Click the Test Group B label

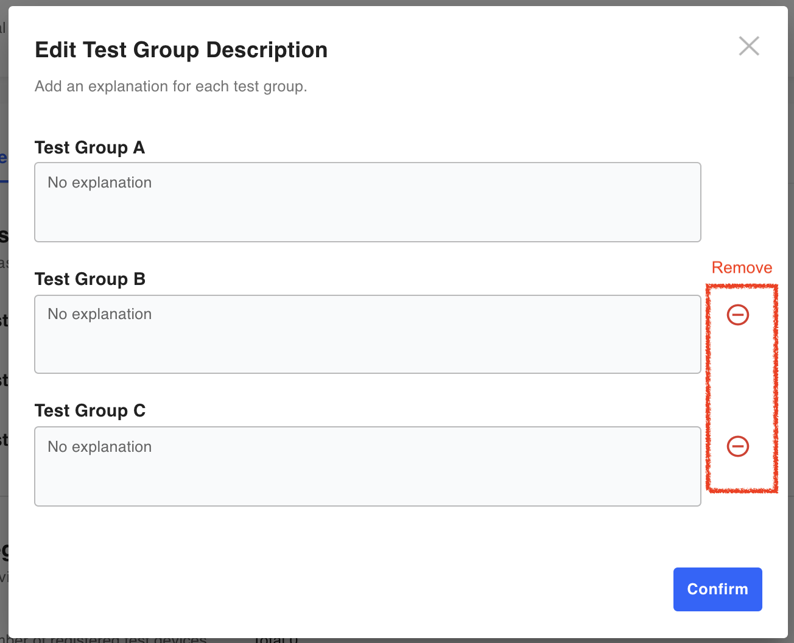(90, 279)
